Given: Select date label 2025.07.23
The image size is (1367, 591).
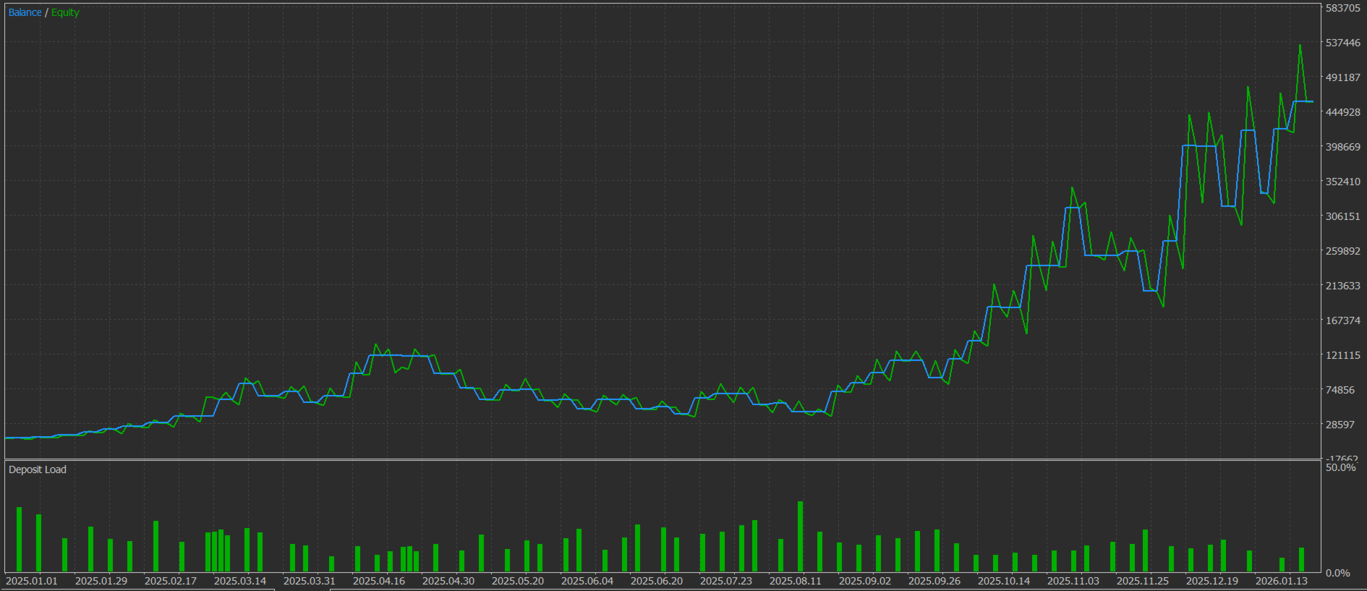Looking at the screenshot, I should [726, 581].
